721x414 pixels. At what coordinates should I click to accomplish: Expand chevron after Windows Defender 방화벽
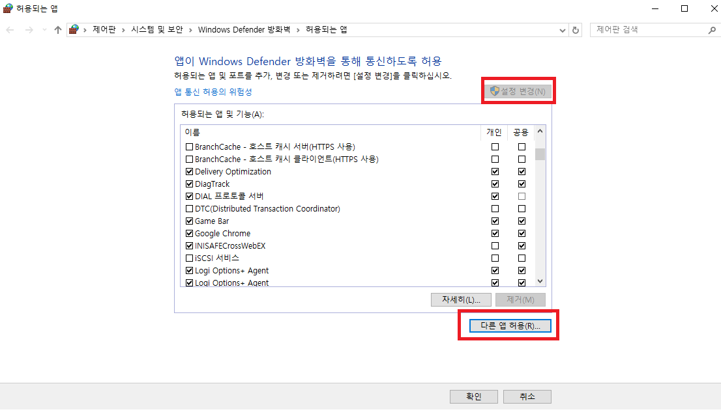click(x=298, y=31)
